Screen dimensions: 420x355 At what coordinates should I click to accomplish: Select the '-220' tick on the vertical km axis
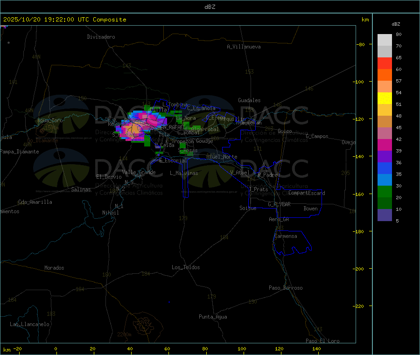pos(358,306)
